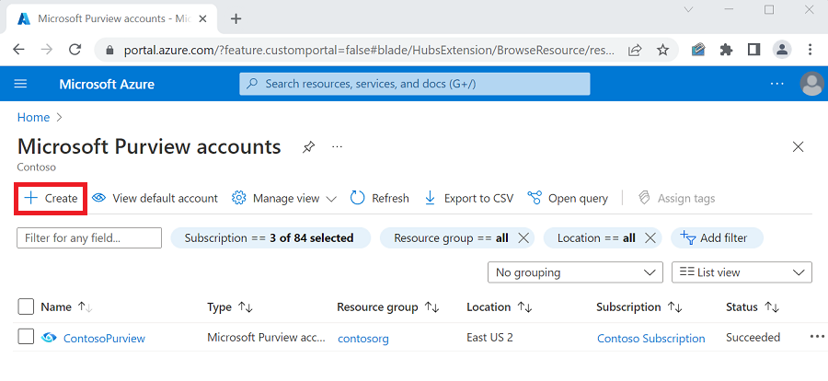Open ContosoPurview row context menu
Screen dimensions: 828x381
[x=816, y=337]
